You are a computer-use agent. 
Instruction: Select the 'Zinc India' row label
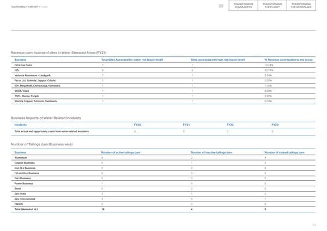(20, 194)
